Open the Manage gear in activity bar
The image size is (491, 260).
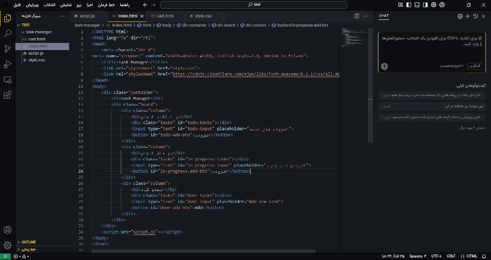point(8,245)
